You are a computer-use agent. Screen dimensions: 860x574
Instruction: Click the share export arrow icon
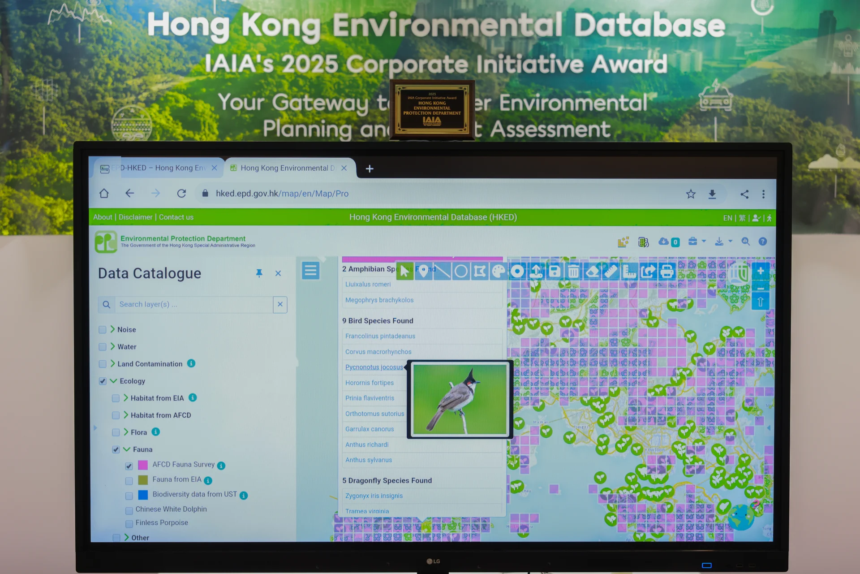click(x=648, y=271)
